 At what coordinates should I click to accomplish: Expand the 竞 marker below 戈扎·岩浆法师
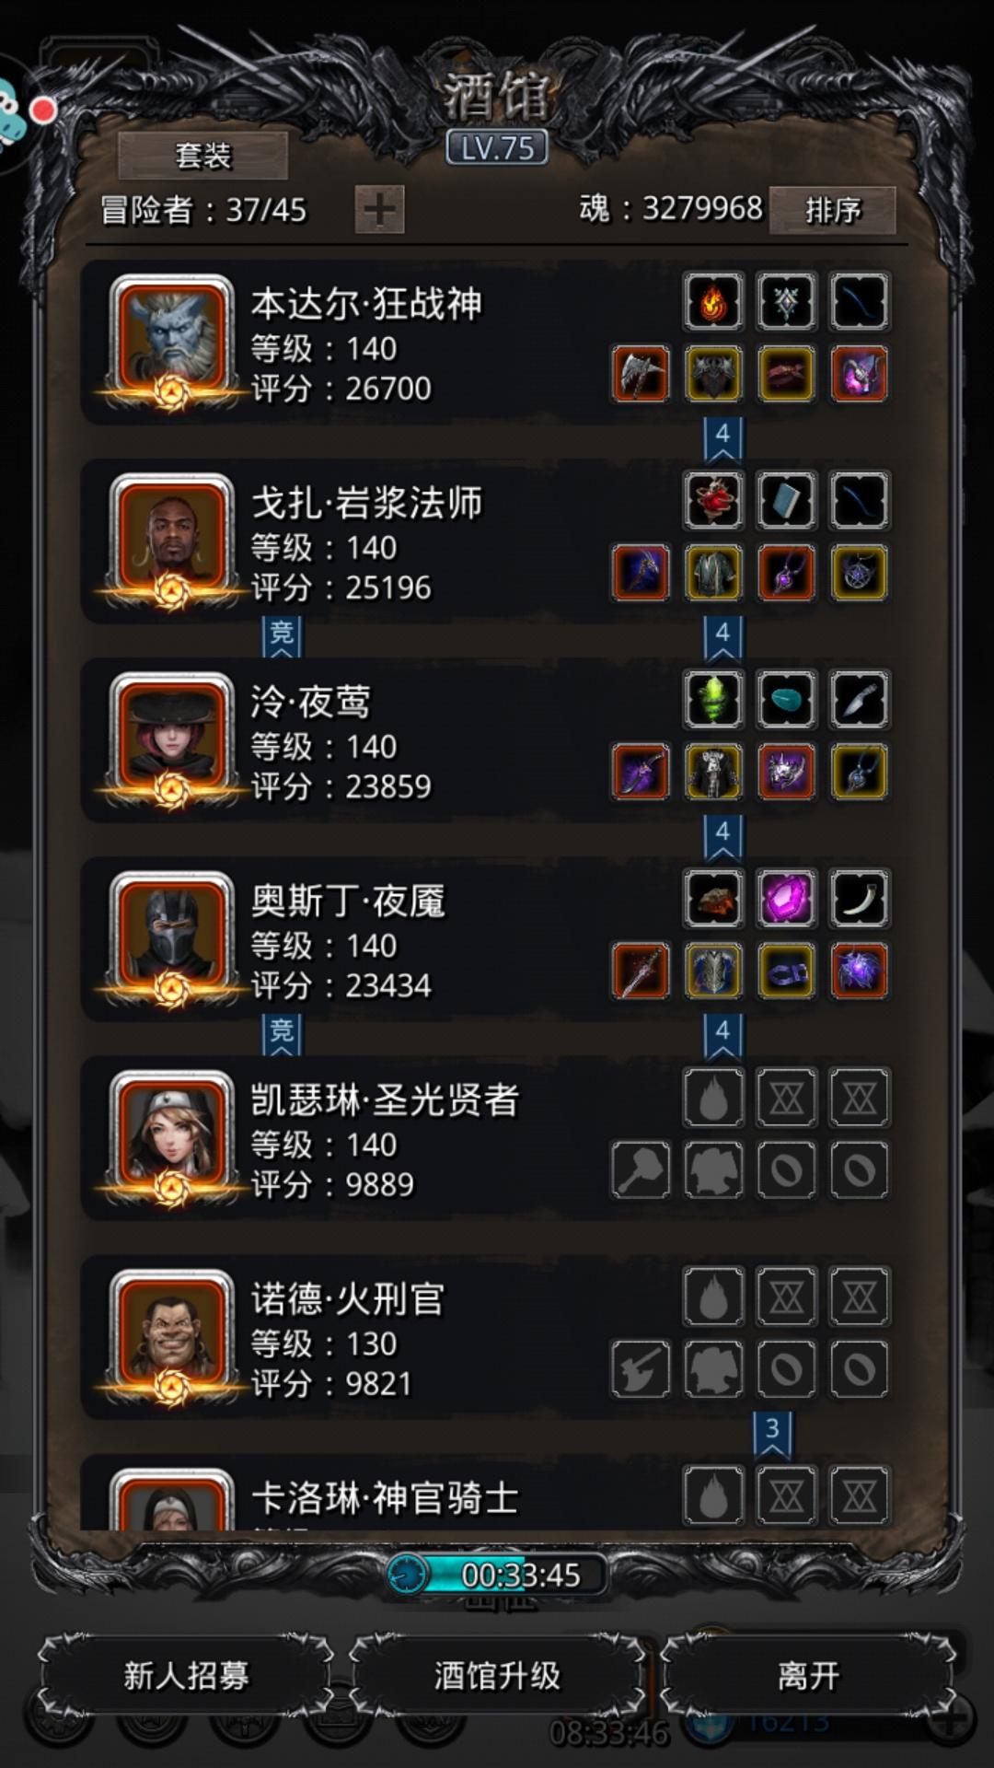282,637
